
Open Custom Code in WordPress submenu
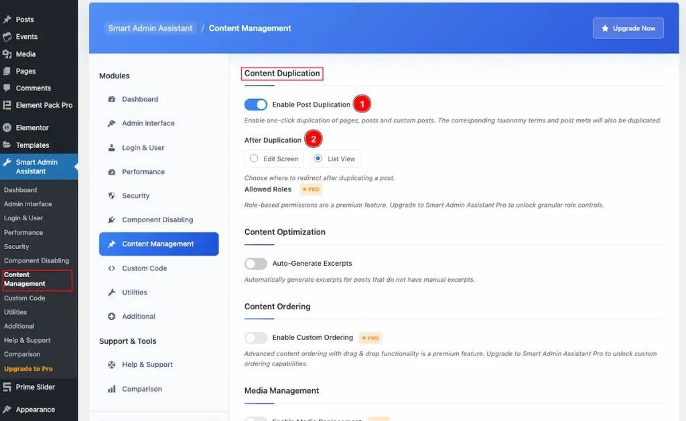click(x=25, y=298)
